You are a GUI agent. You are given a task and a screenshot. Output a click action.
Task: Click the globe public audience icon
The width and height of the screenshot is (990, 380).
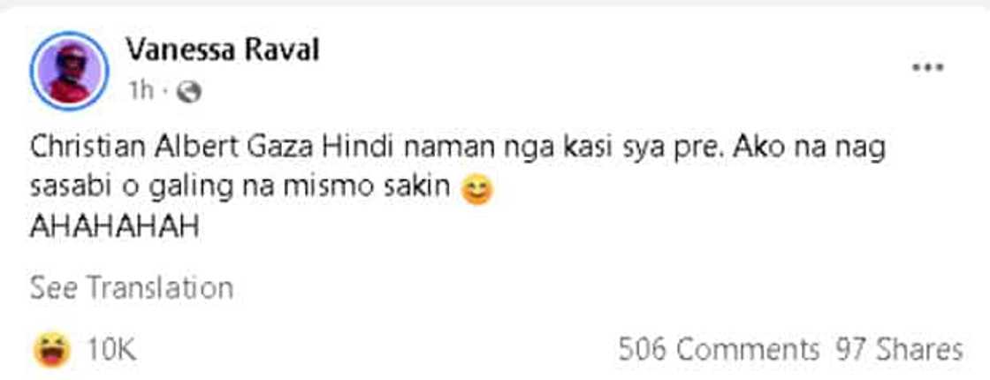(x=188, y=93)
